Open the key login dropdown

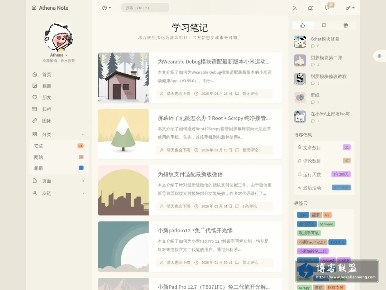click(x=350, y=8)
